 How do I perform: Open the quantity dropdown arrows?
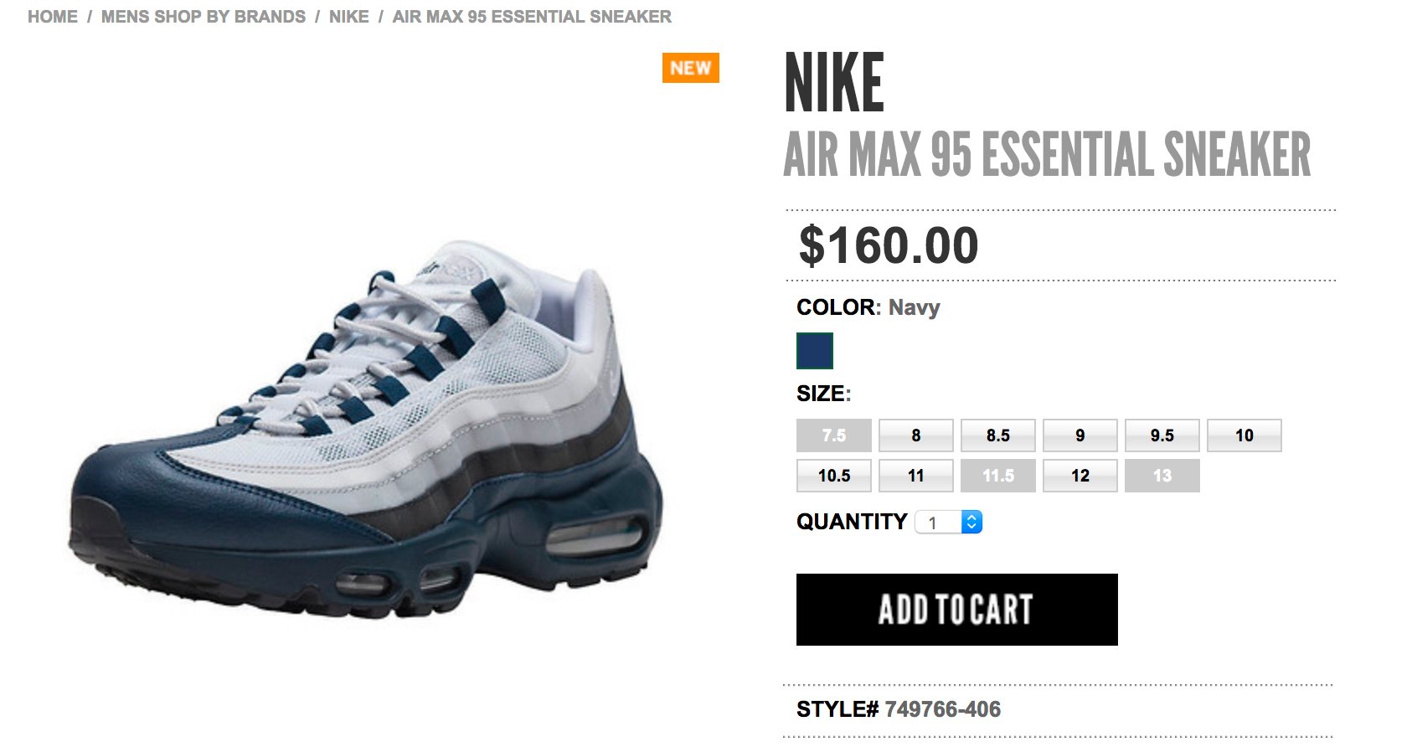coord(971,523)
